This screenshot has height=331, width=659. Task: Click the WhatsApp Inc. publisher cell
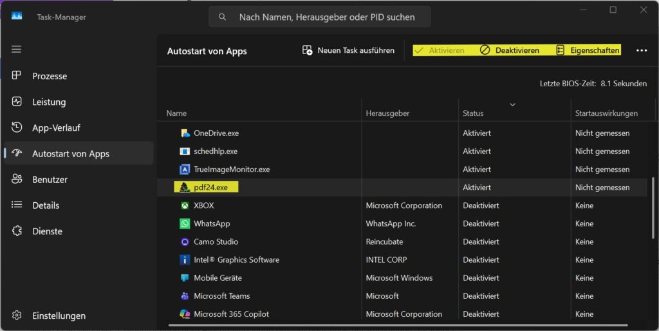(x=391, y=223)
